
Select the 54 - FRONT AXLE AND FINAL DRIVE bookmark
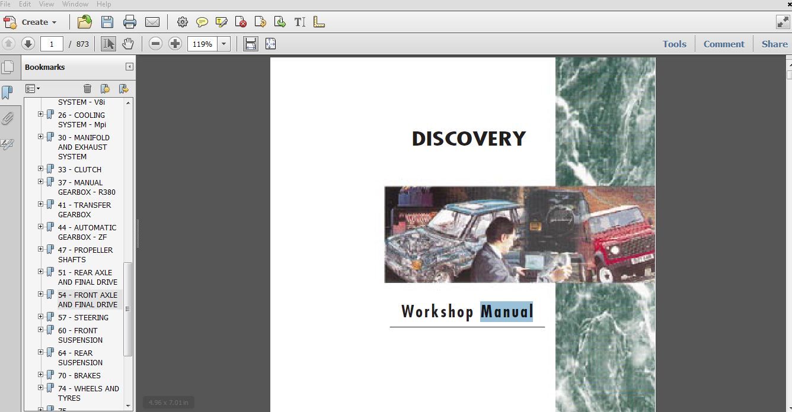point(88,300)
